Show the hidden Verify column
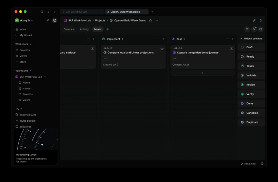278x182 pixels. [252, 94]
